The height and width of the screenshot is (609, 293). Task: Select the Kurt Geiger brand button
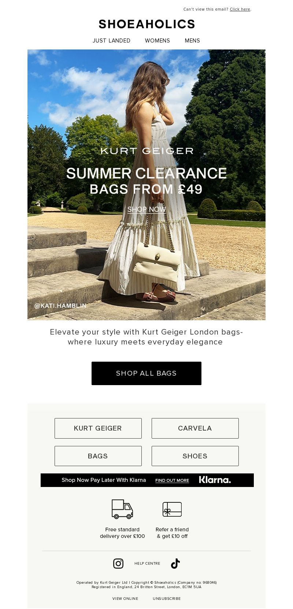pos(98,428)
